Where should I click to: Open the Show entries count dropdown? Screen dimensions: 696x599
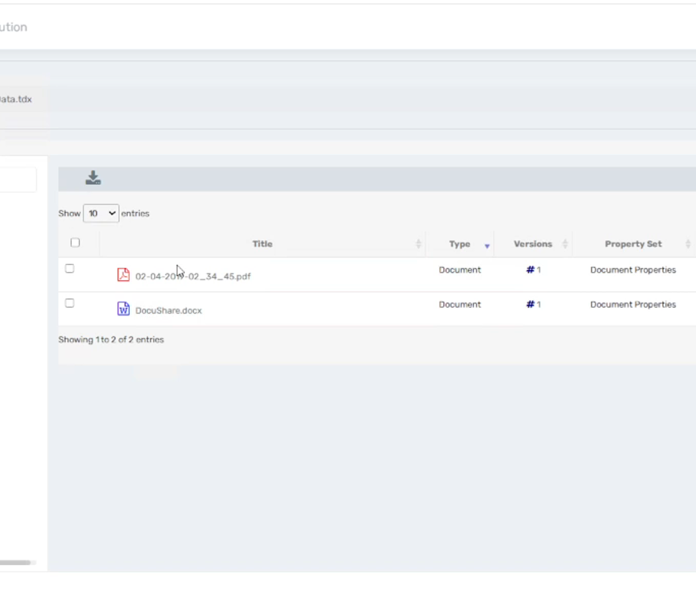100,213
